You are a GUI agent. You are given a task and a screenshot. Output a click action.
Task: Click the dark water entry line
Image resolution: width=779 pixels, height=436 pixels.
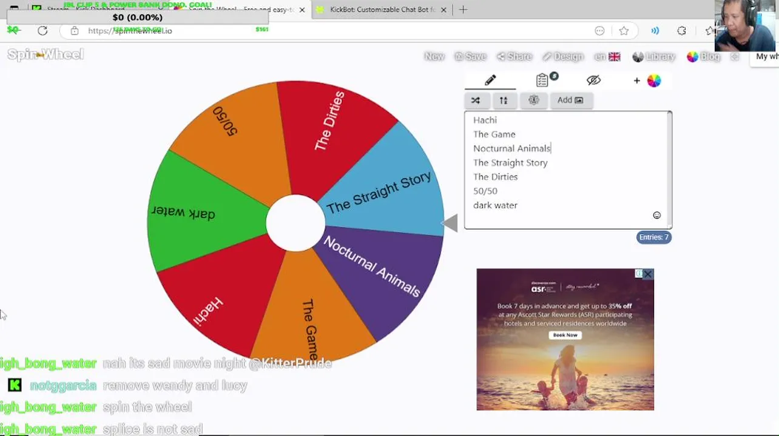pyautogui.click(x=495, y=205)
